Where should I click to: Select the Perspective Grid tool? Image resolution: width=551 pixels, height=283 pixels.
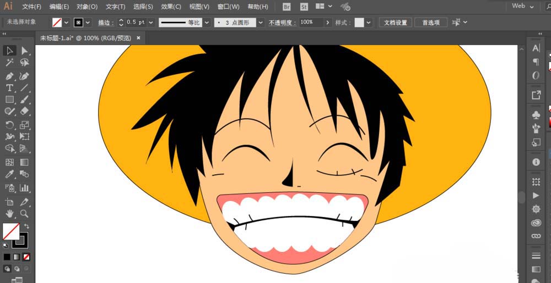click(x=25, y=148)
